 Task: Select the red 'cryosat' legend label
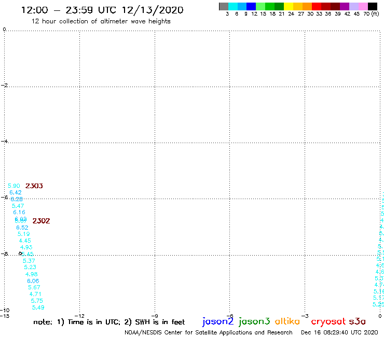tap(328, 321)
